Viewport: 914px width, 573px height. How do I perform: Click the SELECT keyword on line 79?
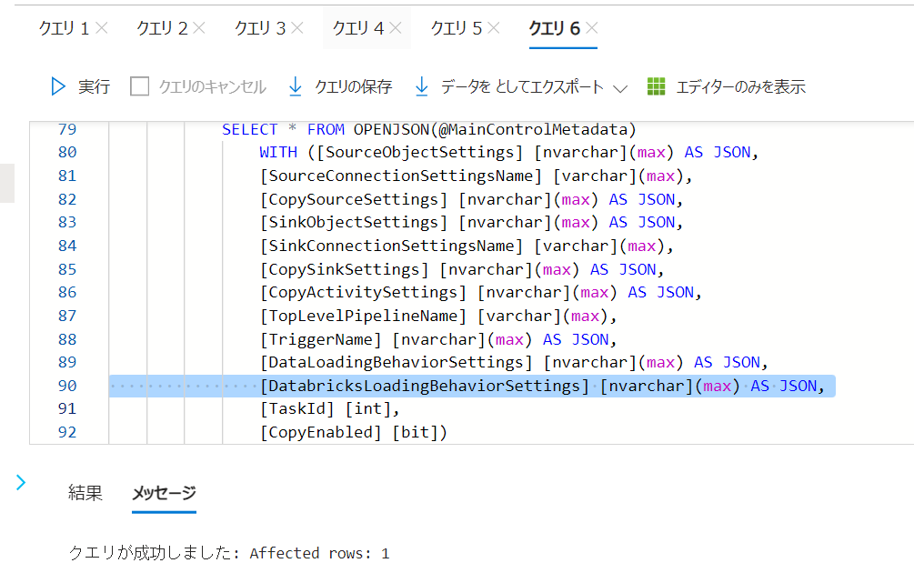249,129
